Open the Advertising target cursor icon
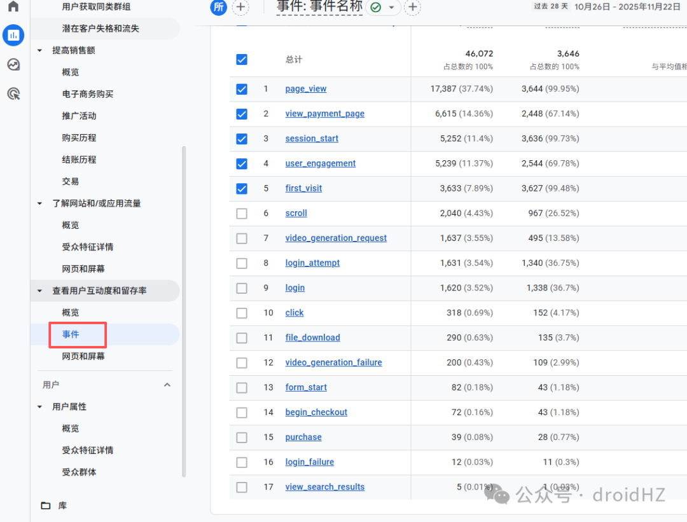Image resolution: width=687 pixels, height=522 pixels. (13, 93)
